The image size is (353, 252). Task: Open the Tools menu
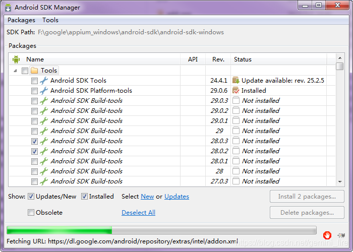pyautogui.click(x=50, y=20)
